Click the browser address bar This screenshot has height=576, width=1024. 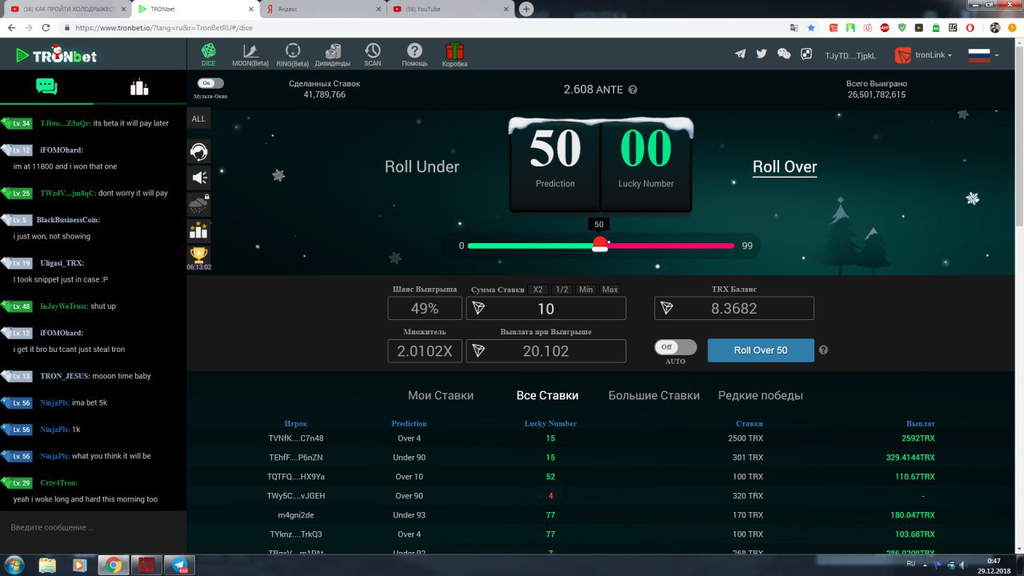click(424, 27)
